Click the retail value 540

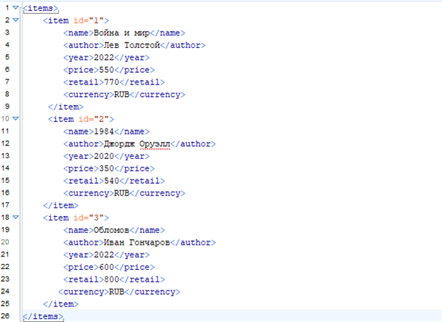coord(109,180)
